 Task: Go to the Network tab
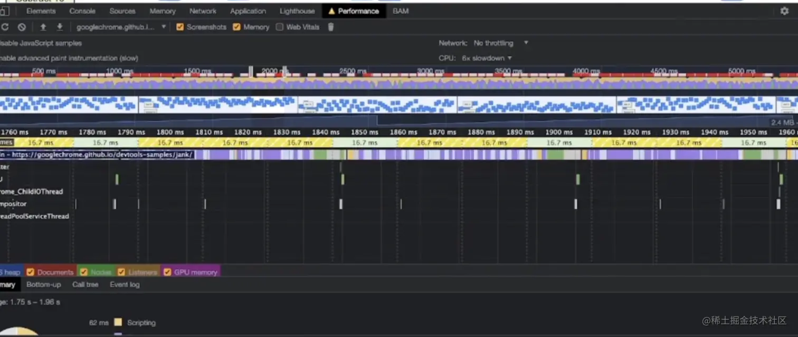click(x=203, y=11)
